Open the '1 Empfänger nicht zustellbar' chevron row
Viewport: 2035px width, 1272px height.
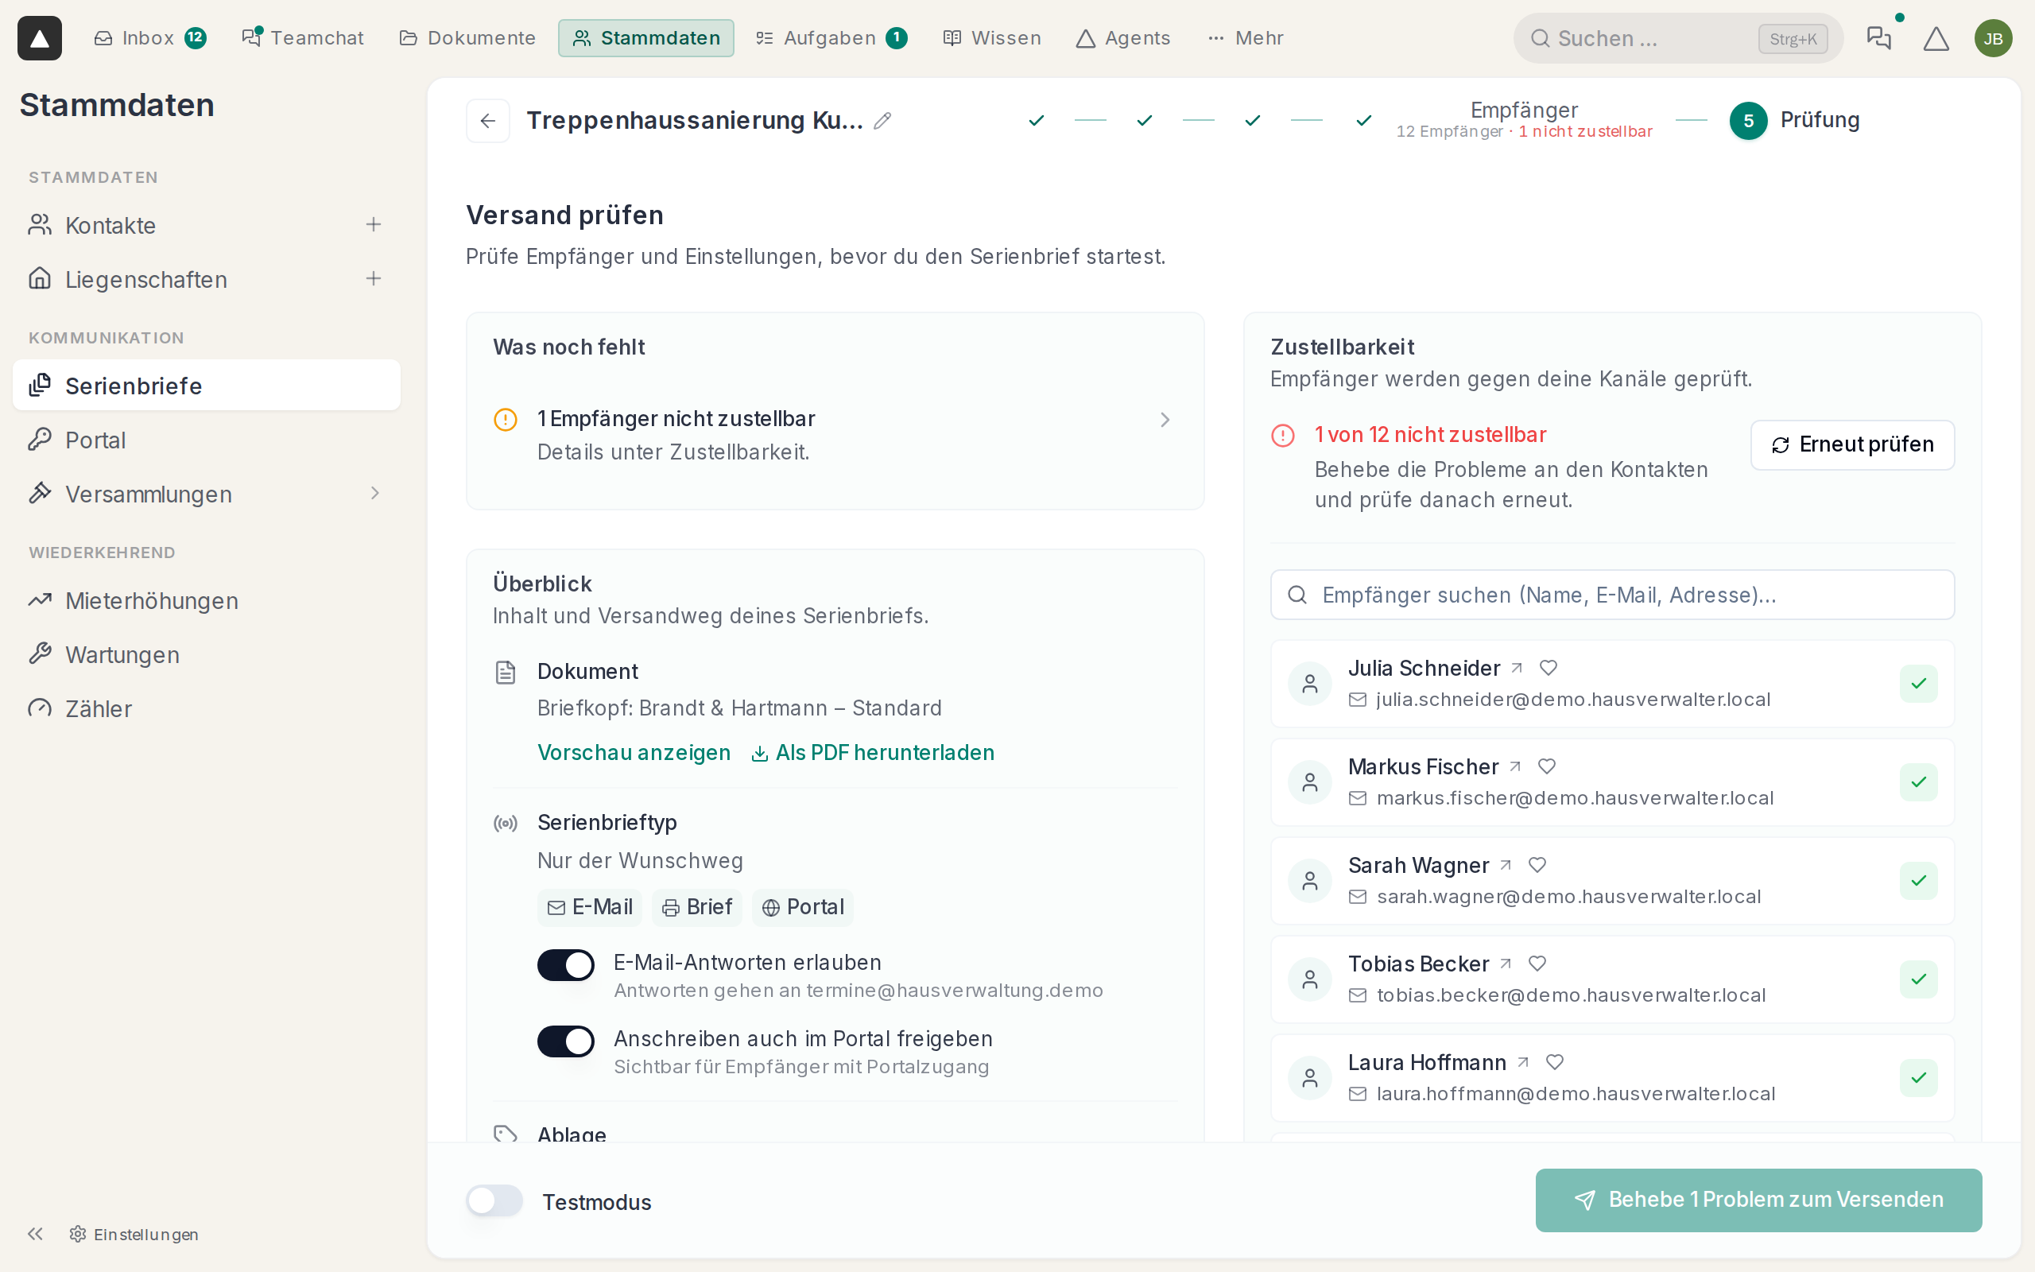[x=834, y=435]
